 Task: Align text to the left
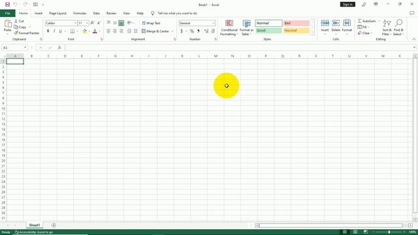click(108, 31)
